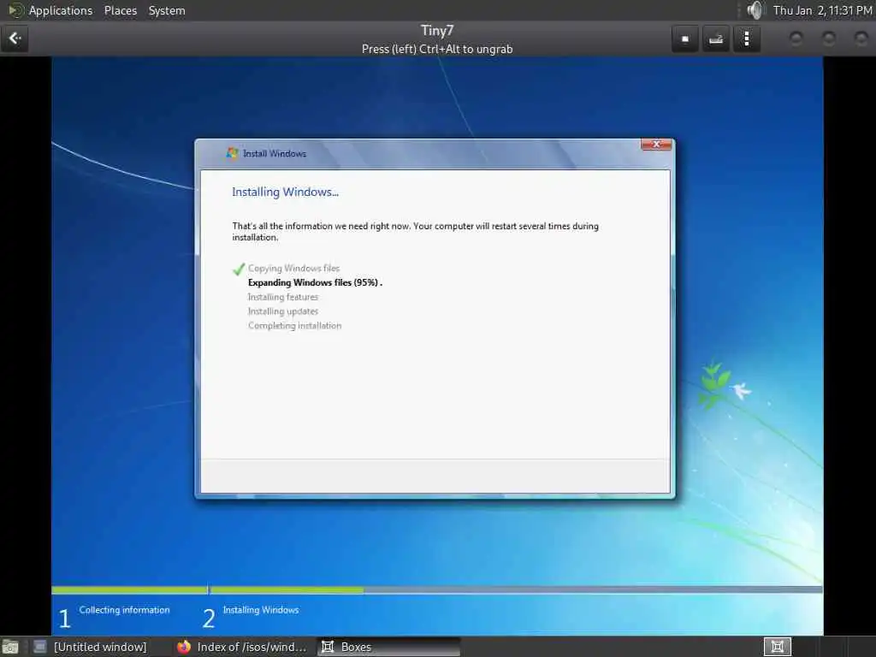Viewport: 876px width, 657px height.
Task: Switch to Firefox 'Index of /isos/wind...' taskbar item
Action: point(242,647)
